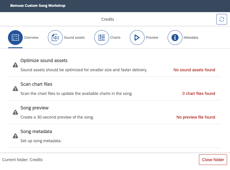Screen dimensions: 230x170
Task: Click the 'No sound assets found' status
Action: coord(194,70)
